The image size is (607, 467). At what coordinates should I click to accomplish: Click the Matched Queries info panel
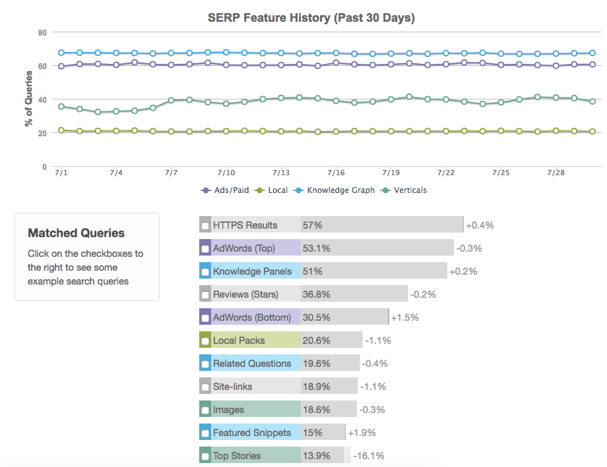point(87,257)
